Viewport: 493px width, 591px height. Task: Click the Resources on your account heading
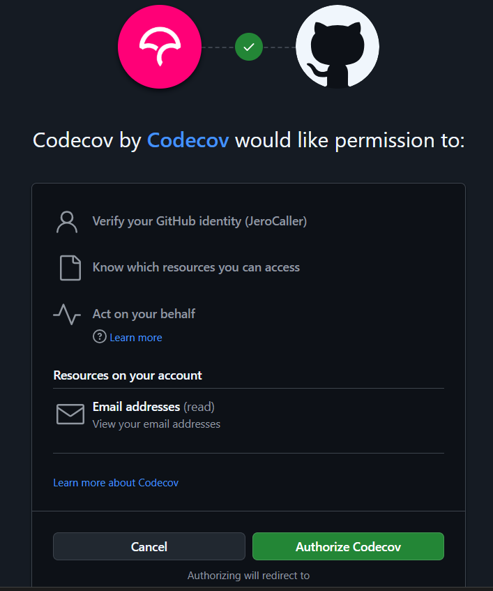coord(128,375)
